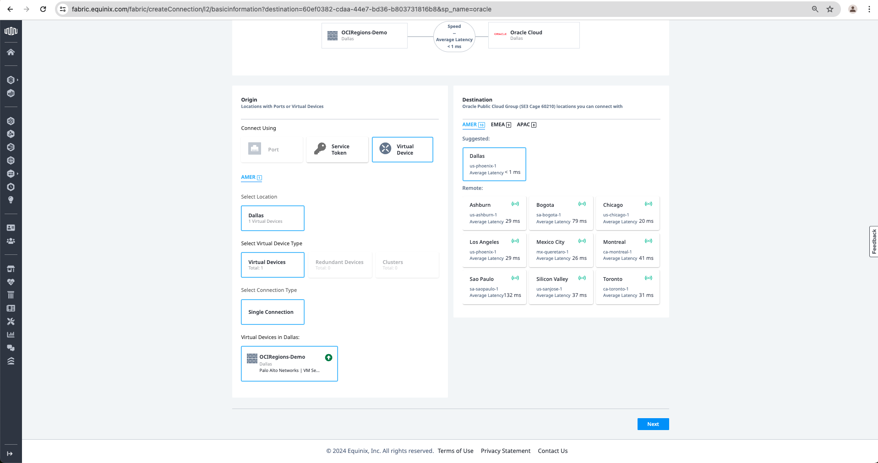
Task: Open the Privacy Statement link
Action: point(505,451)
